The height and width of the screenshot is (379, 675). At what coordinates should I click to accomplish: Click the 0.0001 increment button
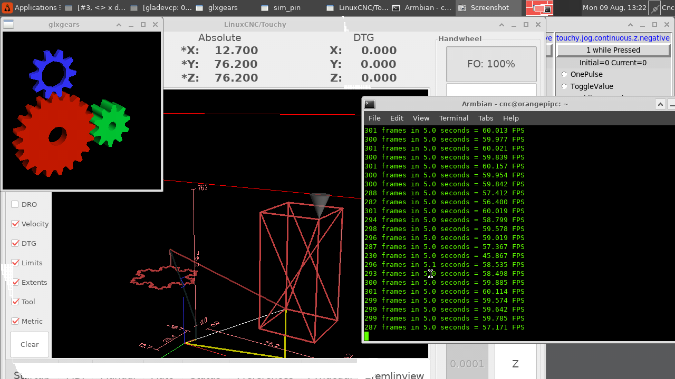coord(467,363)
